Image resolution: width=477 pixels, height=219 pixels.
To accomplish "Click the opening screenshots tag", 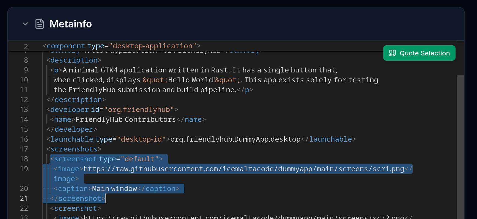I will coord(74,149).
